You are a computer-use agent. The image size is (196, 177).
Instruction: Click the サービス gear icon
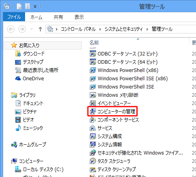(93, 128)
